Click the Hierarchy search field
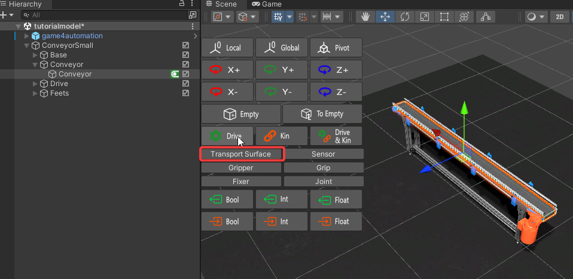The width and height of the screenshot is (573, 279). pyautogui.click(x=102, y=15)
